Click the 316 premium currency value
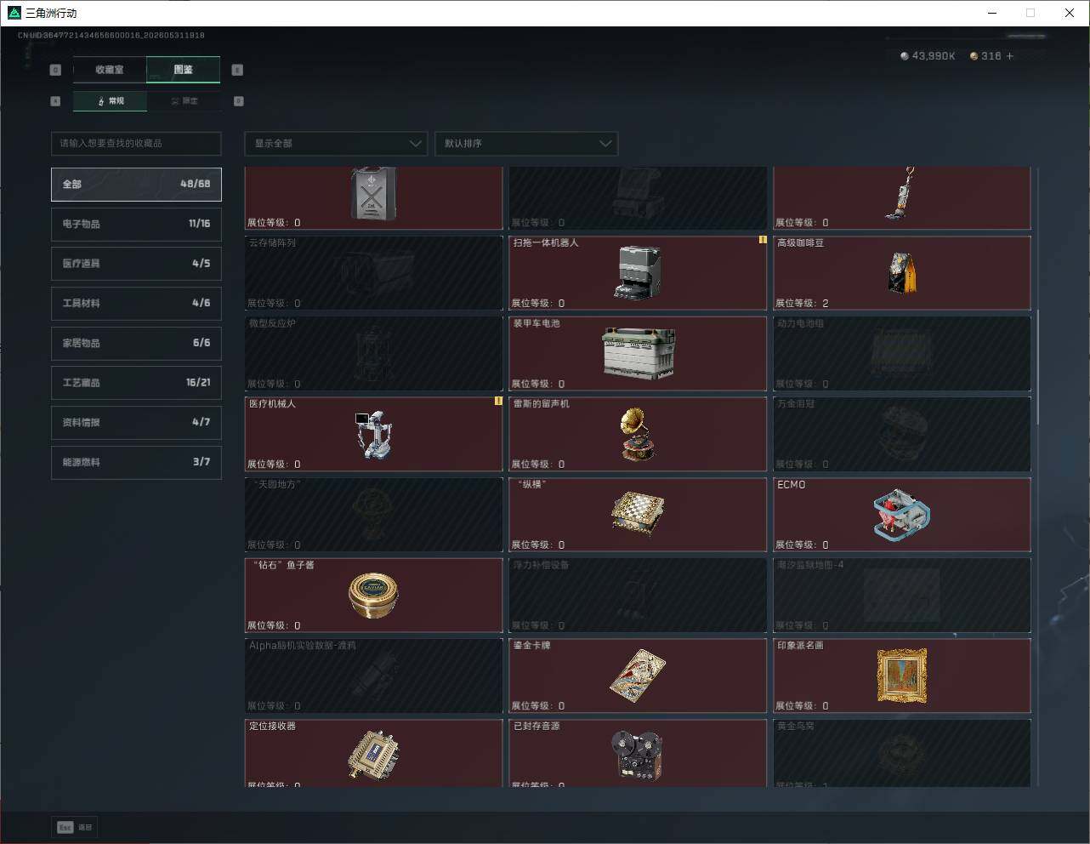Screen dimensions: 1090x844 click(x=991, y=56)
